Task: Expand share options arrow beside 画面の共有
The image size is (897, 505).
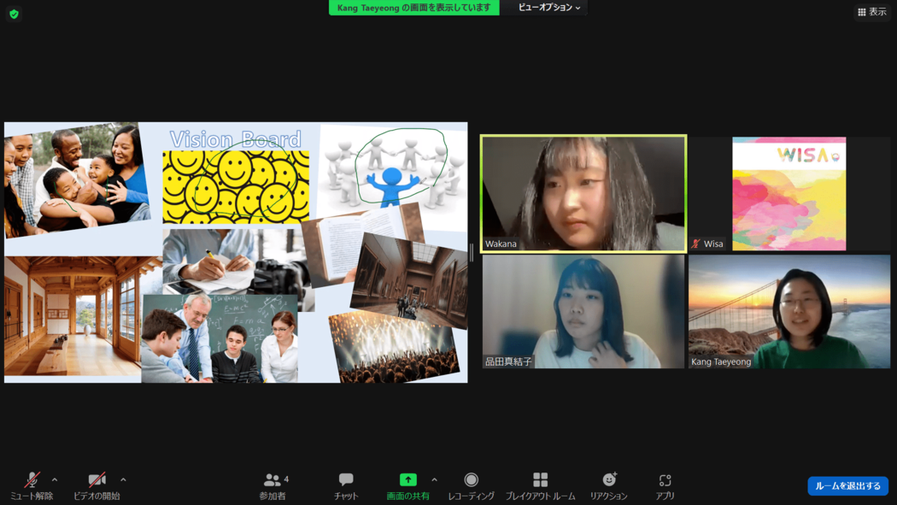Action: [x=434, y=480]
